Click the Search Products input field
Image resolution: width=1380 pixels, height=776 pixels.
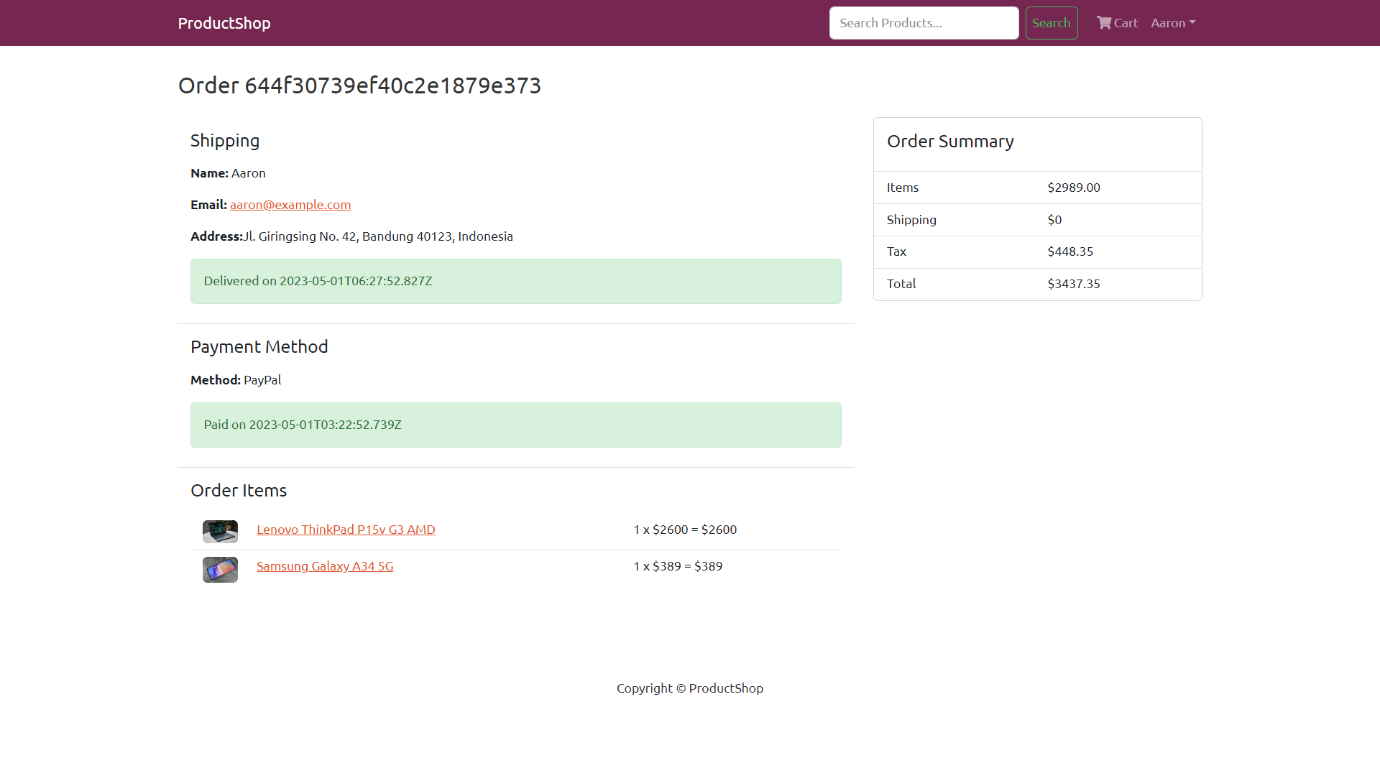point(924,23)
